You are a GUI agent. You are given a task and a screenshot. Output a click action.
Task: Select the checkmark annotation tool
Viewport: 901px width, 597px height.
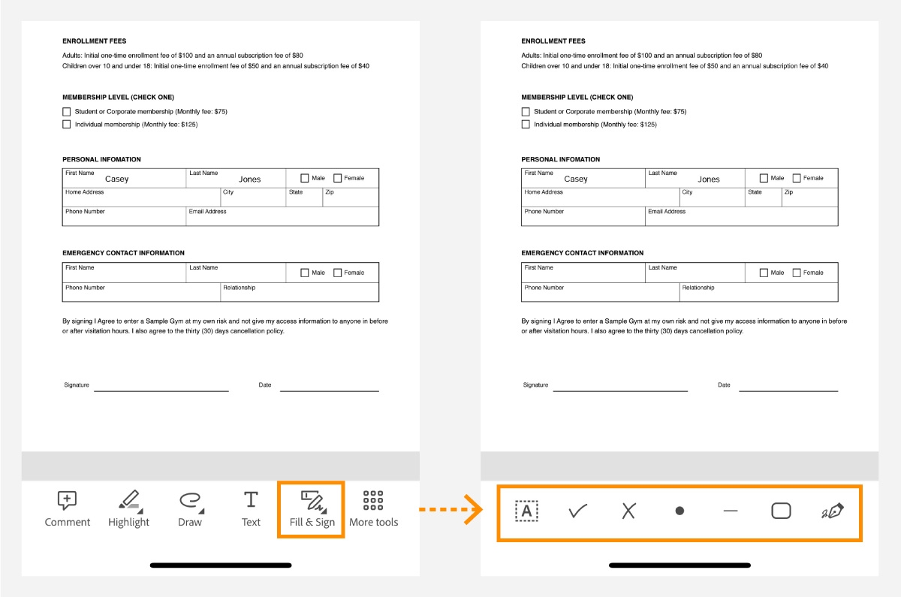tap(577, 511)
